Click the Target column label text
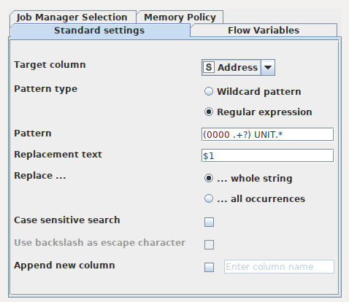 [x=50, y=65]
